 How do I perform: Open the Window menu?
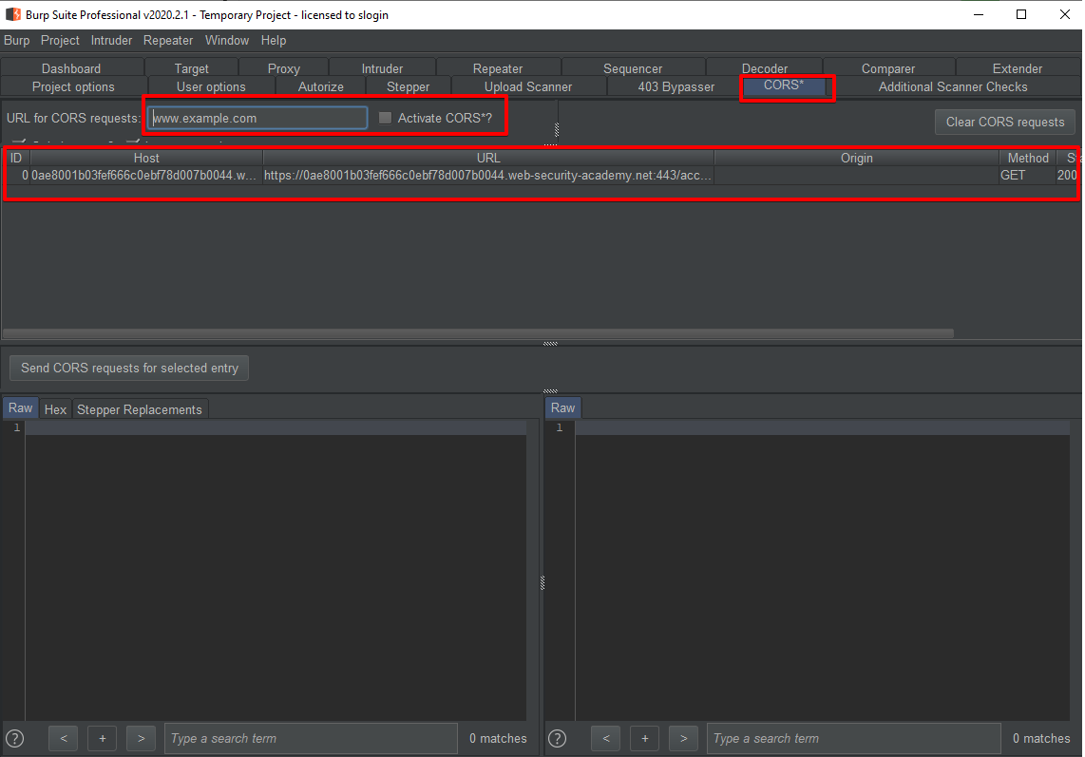(227, 40)
